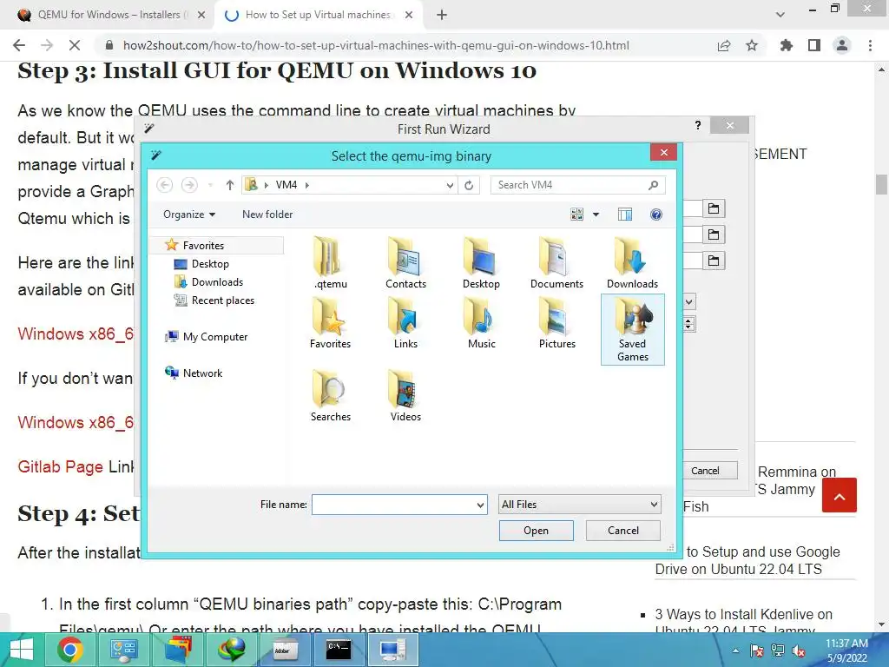Select Downloads in navigation pane

coord(217,282)
